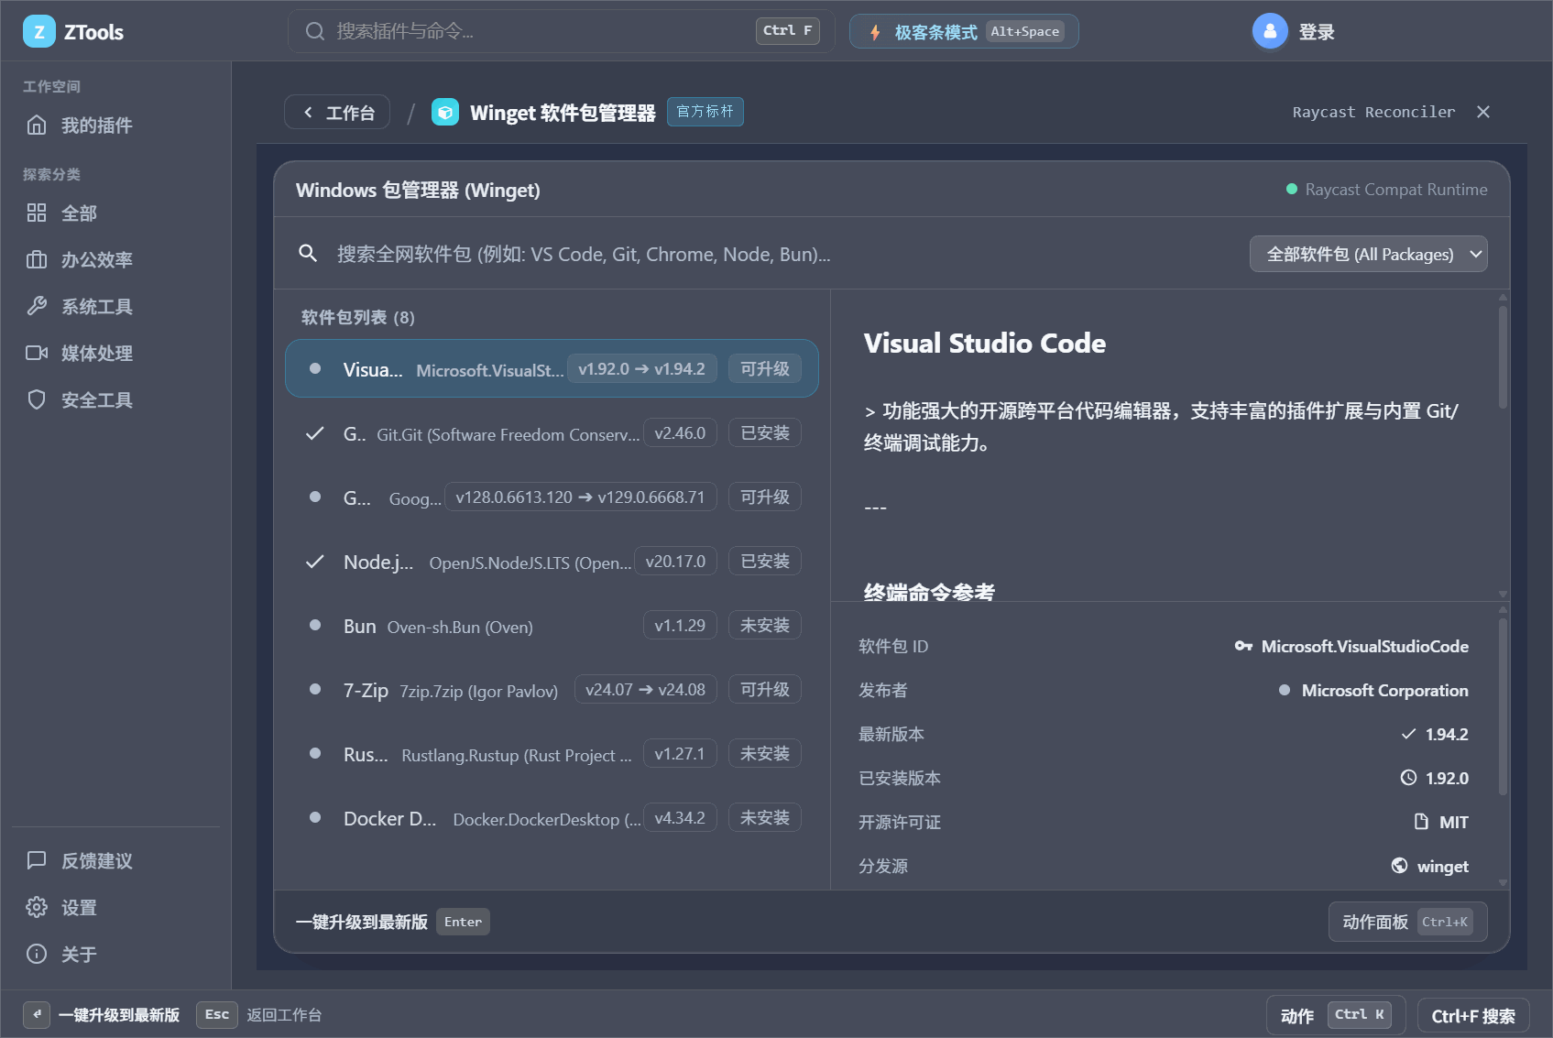Click v1.92.0 → v1.94.2 version badge
Screen dimensions: 1553x1038
point(641,368)
